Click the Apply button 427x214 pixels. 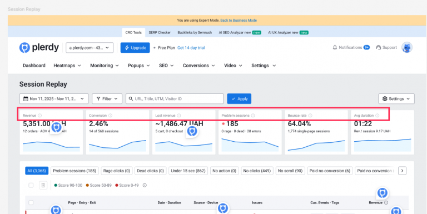(x=239, y=98)
